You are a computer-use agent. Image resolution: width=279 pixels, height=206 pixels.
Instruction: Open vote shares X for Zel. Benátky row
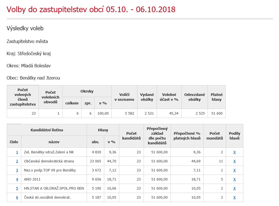pyautogui.click(x=234, y=152)
